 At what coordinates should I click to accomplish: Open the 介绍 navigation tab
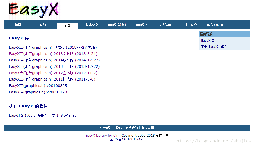coord(43,25)
